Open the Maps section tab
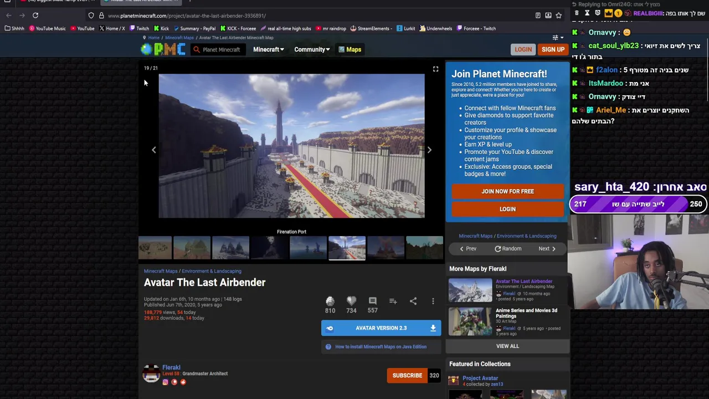The image size is (709, 399). click(350, 49)
